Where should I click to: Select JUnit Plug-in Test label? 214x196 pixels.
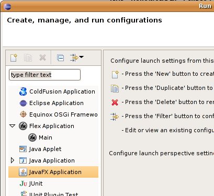pos(53,194)
